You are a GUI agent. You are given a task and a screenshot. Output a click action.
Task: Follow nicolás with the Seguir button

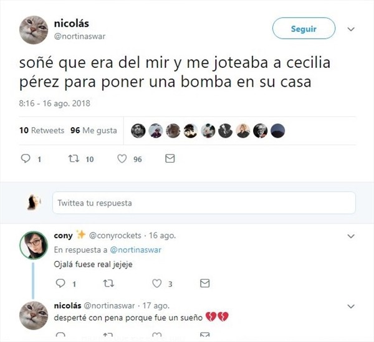click(x=304, y=29)
